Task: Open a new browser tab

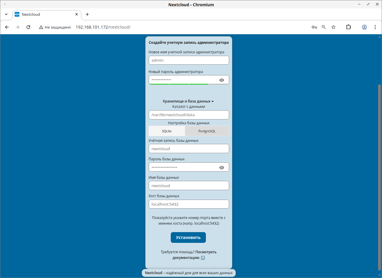Action: 87,14
